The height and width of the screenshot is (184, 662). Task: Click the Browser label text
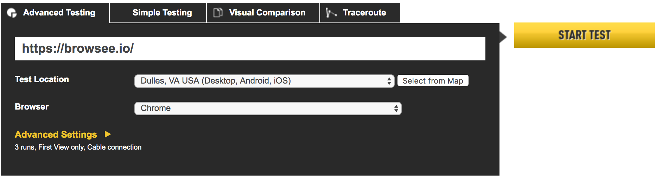(32, 107)
